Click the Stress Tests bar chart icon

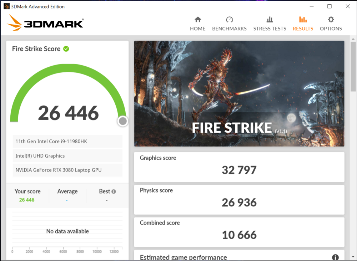270,20
